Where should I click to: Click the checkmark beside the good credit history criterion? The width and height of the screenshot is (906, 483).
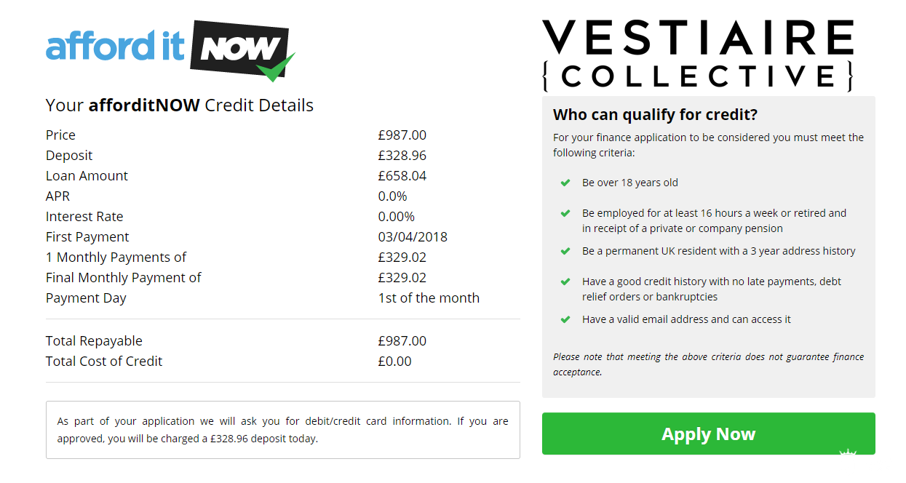click(x=565, y=282)
